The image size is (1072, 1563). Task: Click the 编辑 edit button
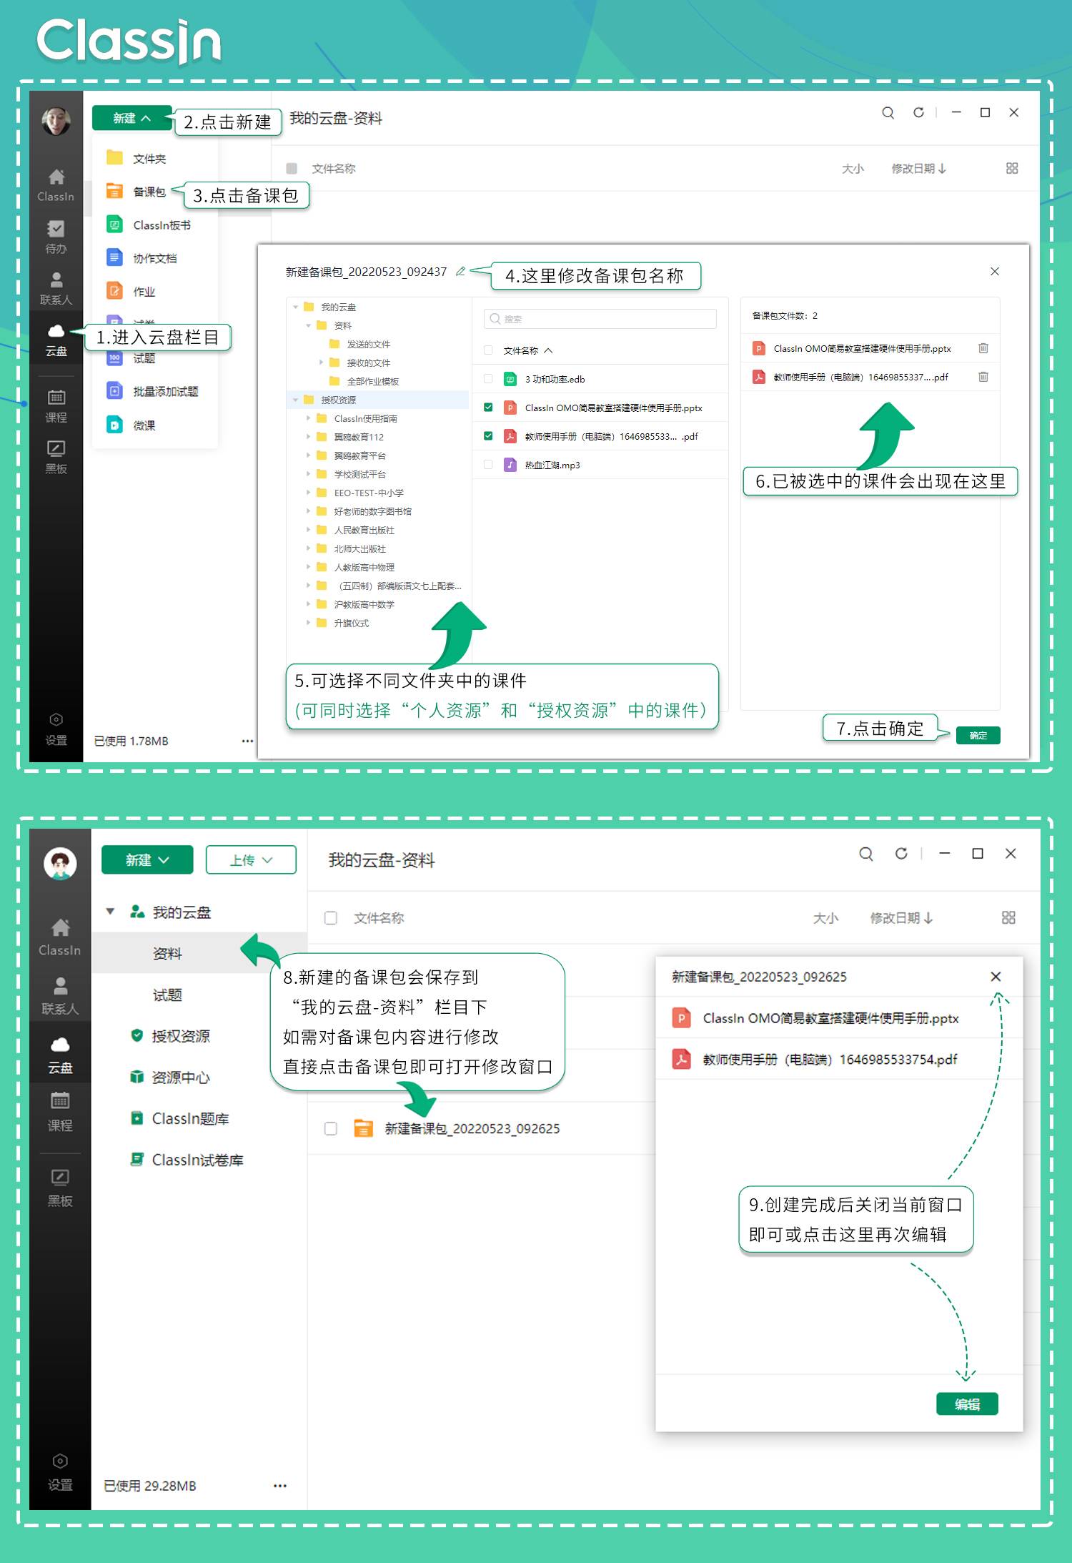click(967, 1404)
